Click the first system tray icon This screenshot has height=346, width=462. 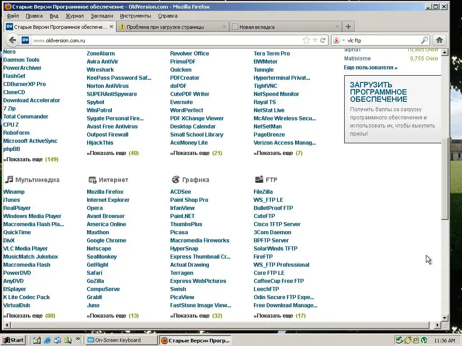tap(399, 341)
